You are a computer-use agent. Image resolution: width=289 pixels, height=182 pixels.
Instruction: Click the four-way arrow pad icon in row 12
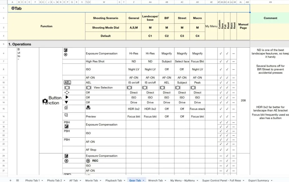67,93
